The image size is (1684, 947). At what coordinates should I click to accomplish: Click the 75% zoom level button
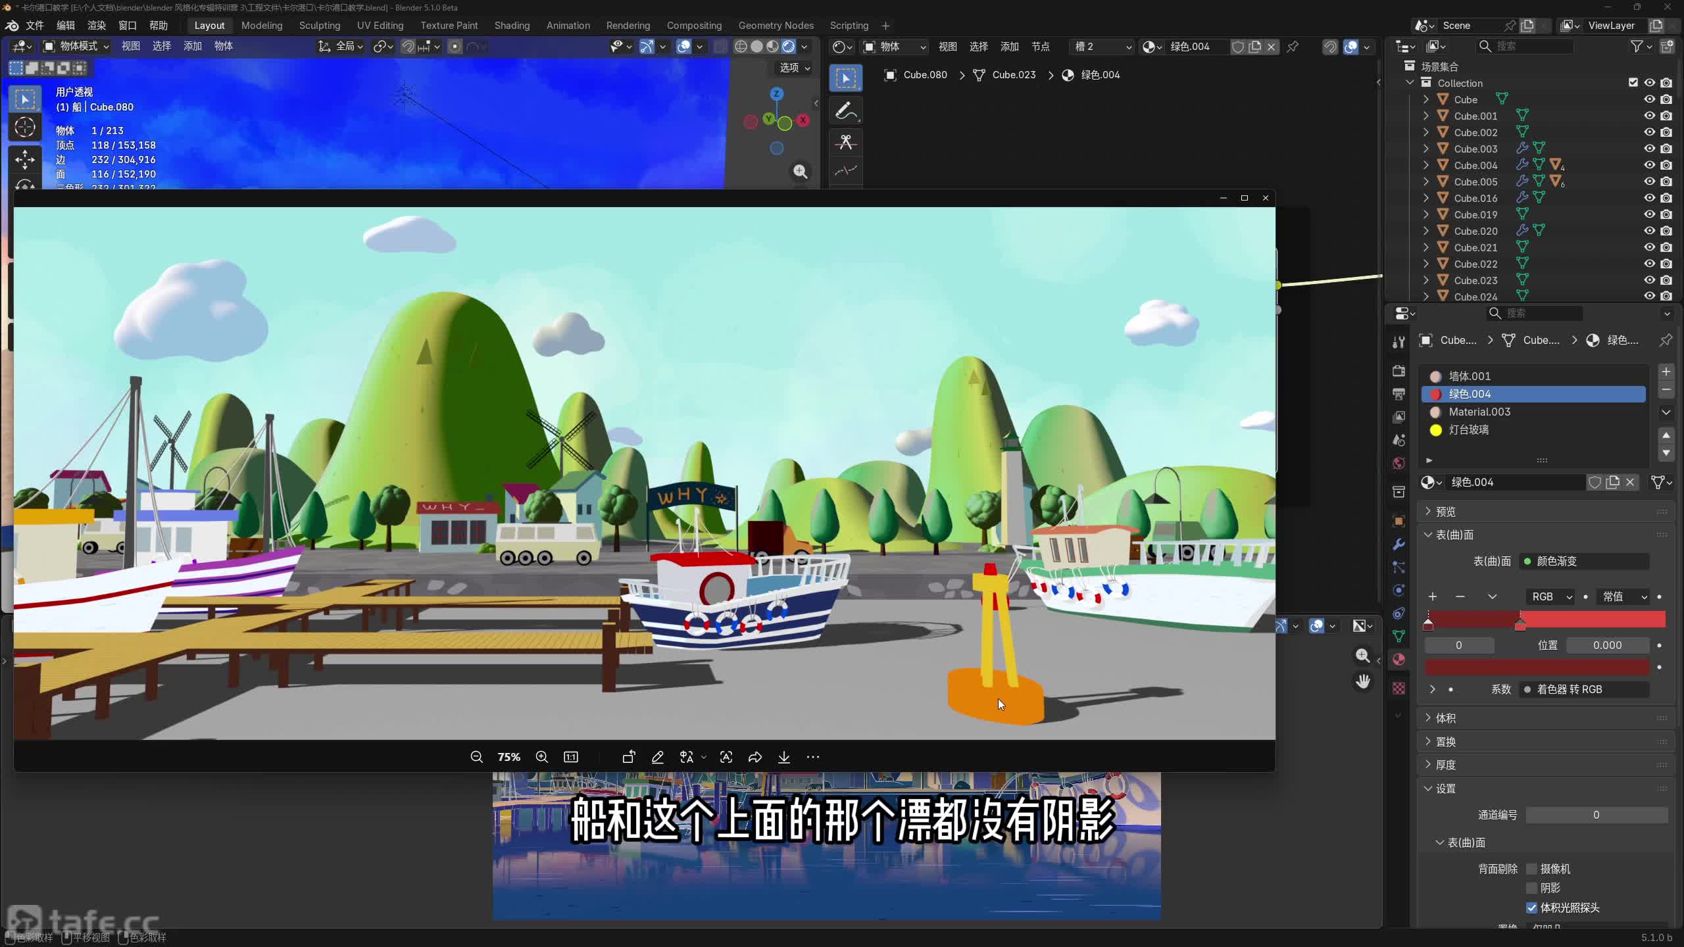click(508, 757)
